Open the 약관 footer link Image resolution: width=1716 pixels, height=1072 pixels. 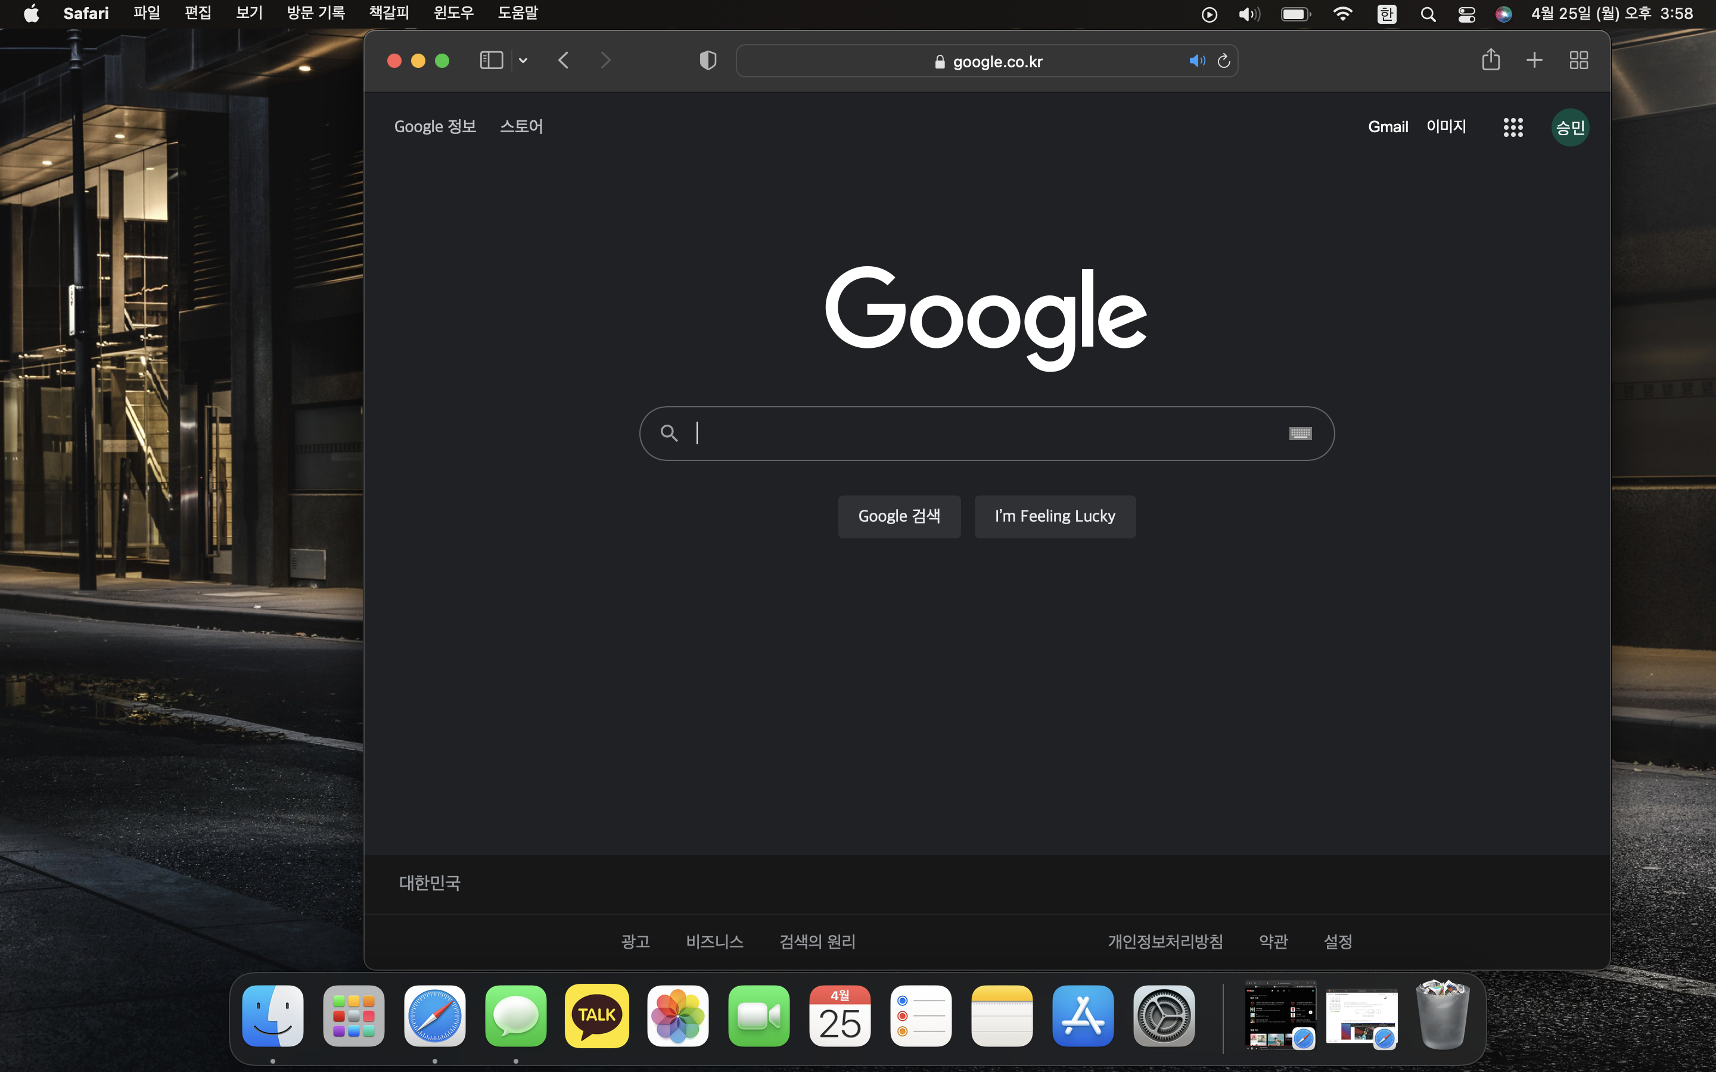pos(1273,942)
